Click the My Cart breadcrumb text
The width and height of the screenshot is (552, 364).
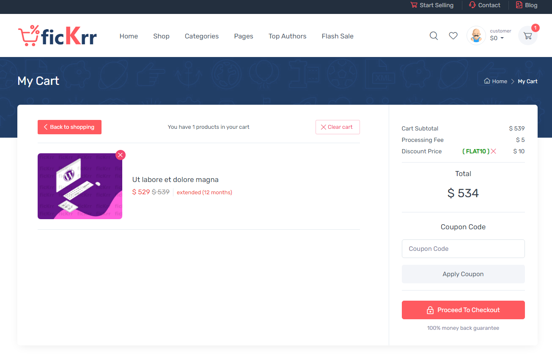tap(527, 81)
